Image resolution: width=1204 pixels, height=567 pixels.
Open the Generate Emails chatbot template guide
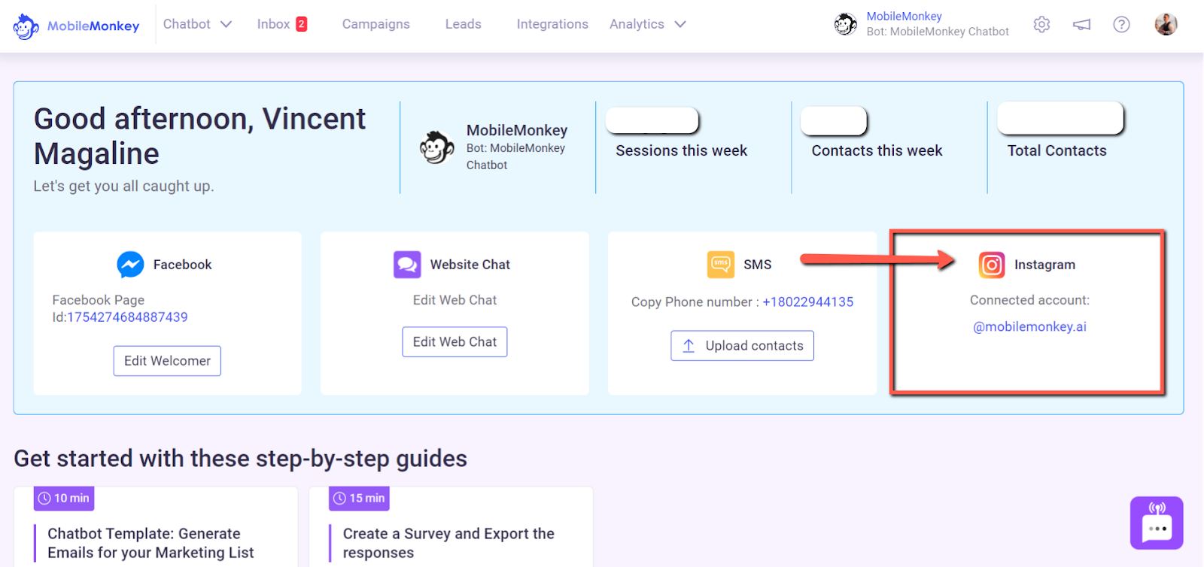150,542
